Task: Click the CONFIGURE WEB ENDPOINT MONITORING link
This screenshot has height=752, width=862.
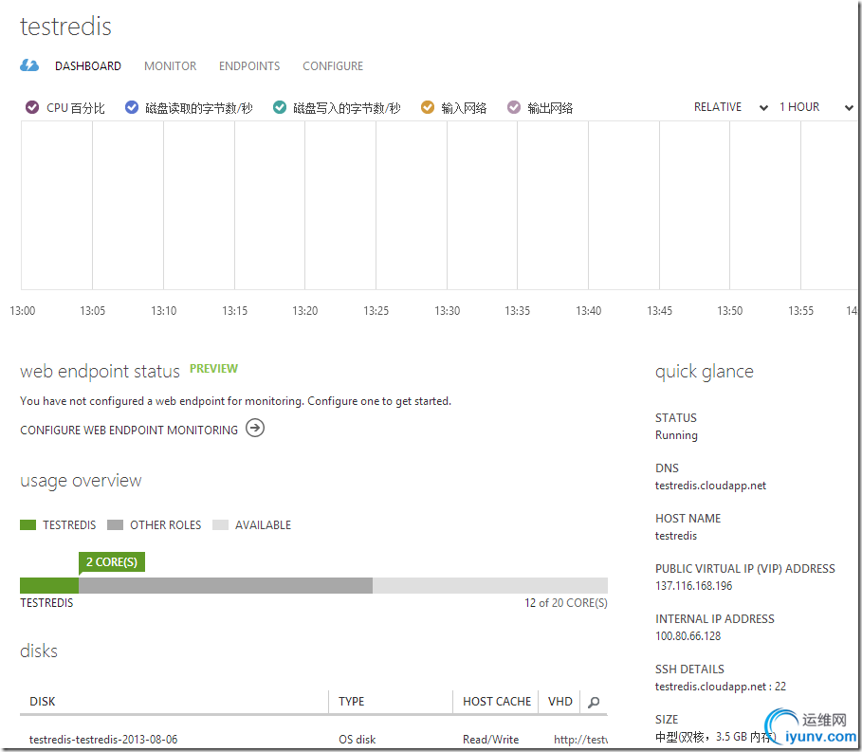Action: (x=129, y=430)
